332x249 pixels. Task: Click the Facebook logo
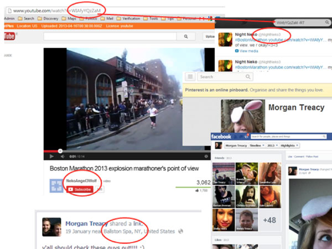[221, 136]
